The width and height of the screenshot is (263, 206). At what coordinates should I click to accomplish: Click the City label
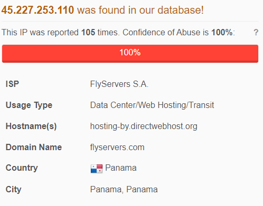(13, 190)
